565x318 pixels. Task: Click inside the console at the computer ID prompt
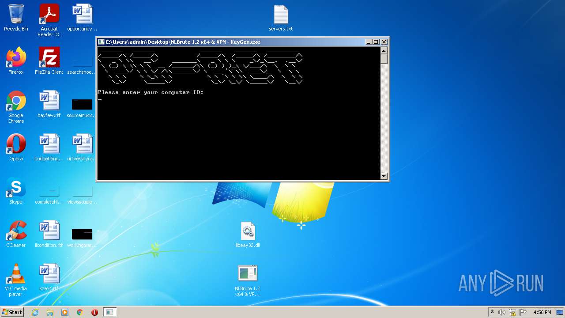click(x=100, y=99)
